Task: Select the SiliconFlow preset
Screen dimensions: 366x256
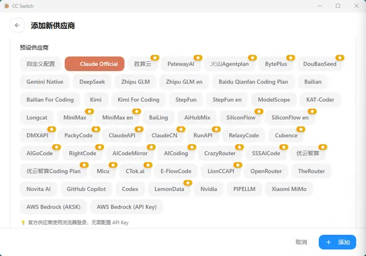Action: [x=241, y=118]
